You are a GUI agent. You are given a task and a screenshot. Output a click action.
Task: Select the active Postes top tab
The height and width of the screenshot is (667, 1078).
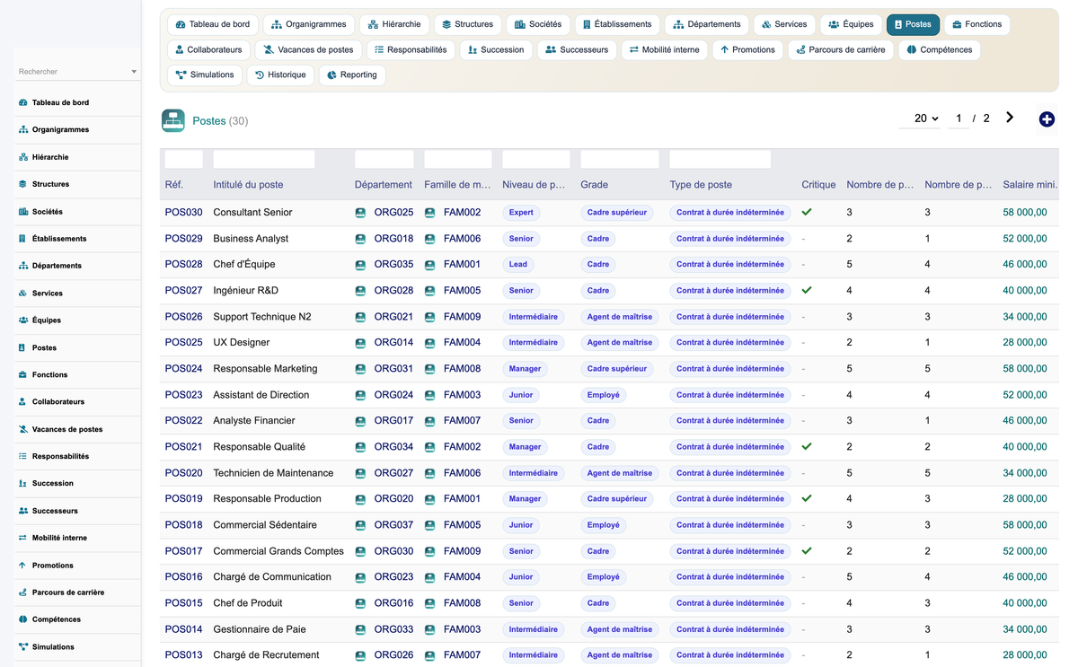click(913, 24)
